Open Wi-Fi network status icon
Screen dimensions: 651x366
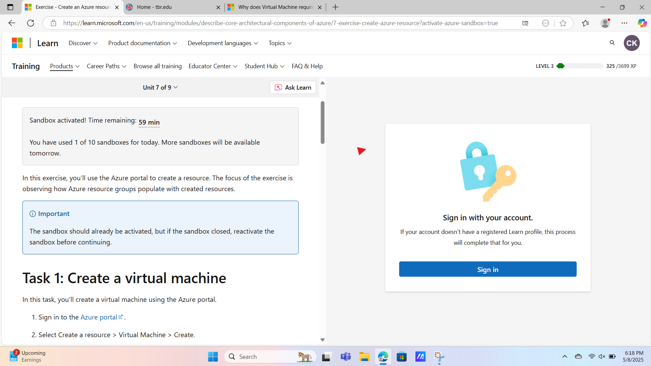coord(592,356)
